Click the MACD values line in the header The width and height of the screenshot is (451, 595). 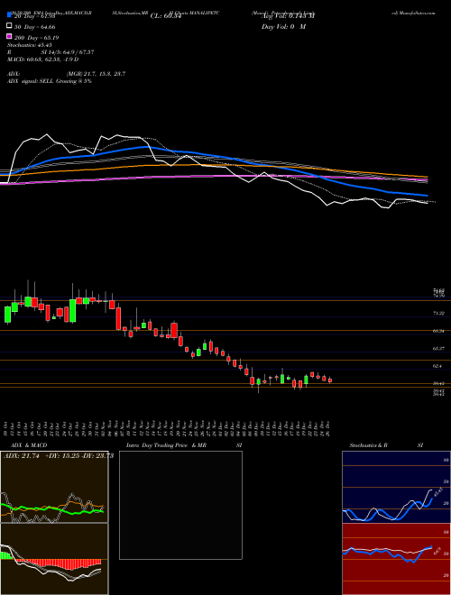(42, 59)
